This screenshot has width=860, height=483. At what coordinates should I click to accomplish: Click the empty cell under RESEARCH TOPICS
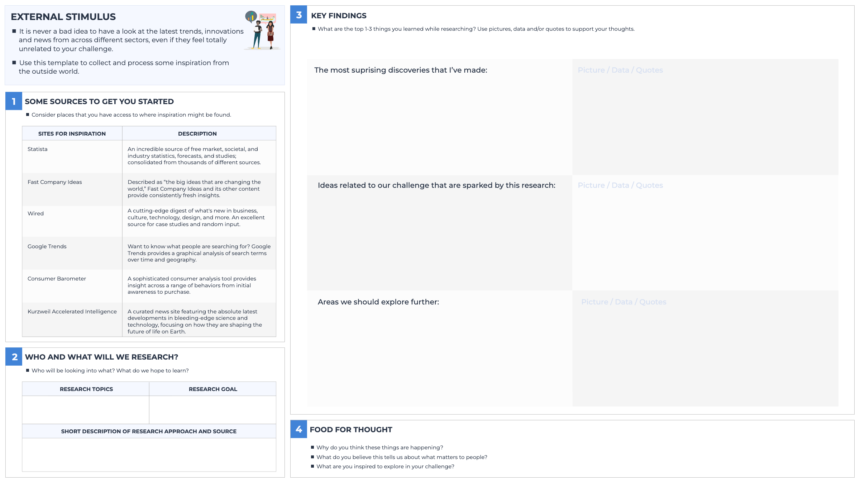(x=86, y=410)
